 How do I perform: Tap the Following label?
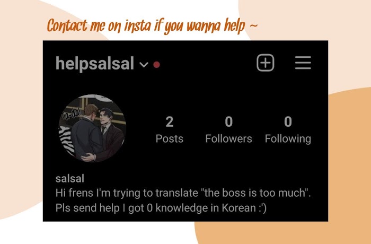pyautogui.click(x=288, y=139)
